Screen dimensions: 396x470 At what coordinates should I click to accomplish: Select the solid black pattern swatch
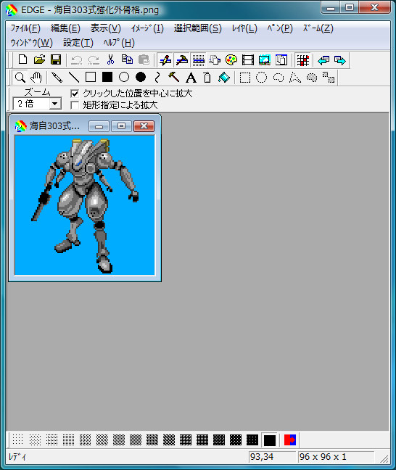point(270,440)
